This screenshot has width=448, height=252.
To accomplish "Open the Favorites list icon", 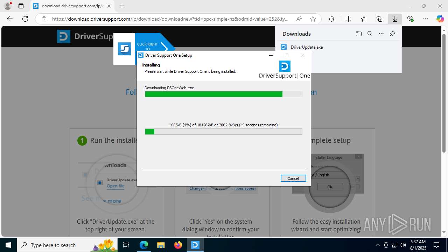I will click(364, 19).
